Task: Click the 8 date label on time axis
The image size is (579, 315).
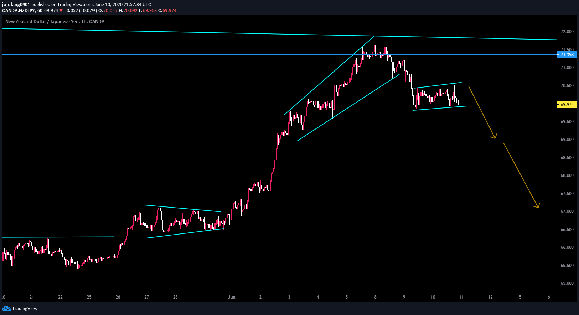Action: coord(375,297)
